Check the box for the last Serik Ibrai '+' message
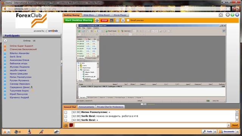 [65, 120]
